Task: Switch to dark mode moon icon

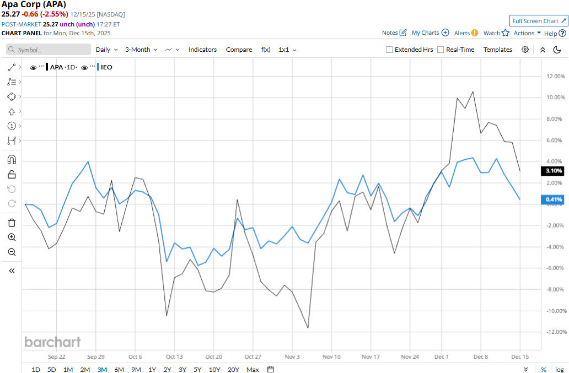Action: [x=557, y=50]
